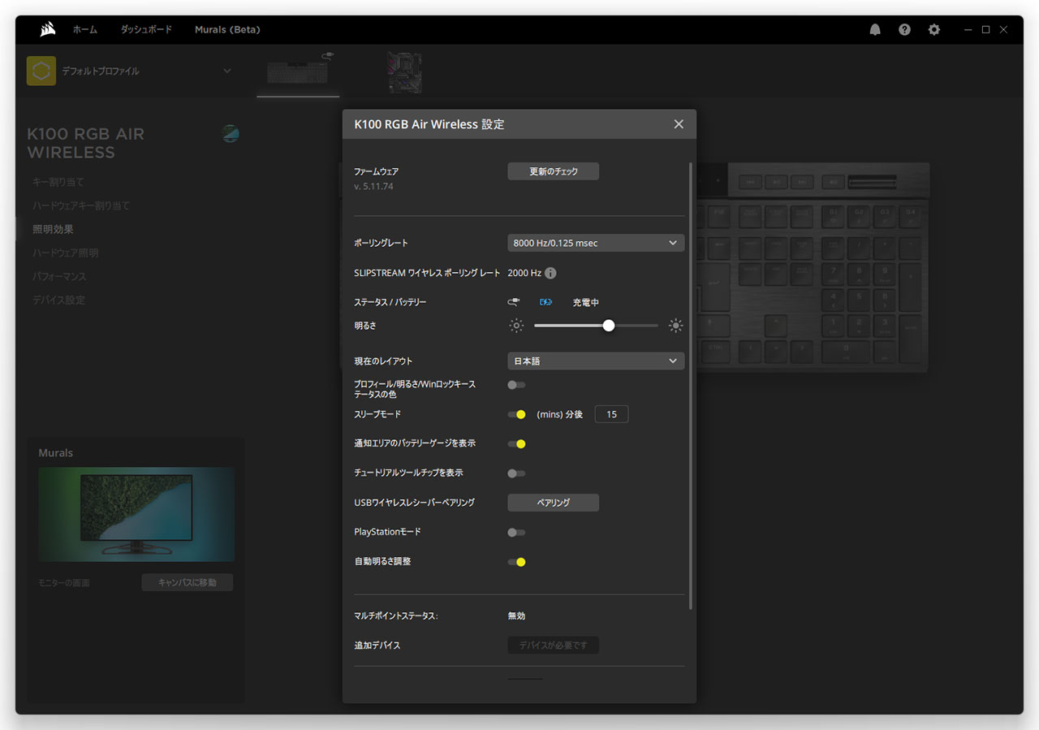1039x730 pixels.
Task: Click the 充電中 status text
Action: coord(586,302)
